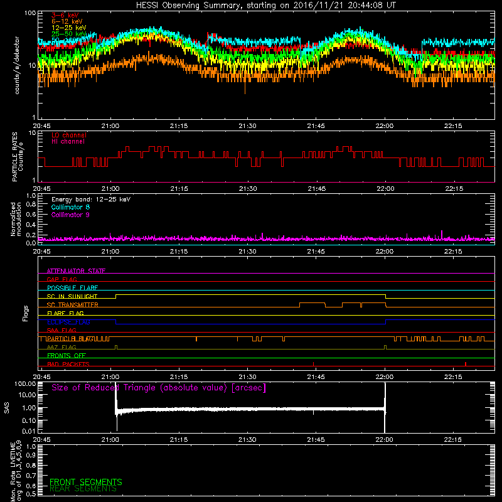
Task: Click the 22:15 tick under the SAS plot
Action: [x=452, y=440]
